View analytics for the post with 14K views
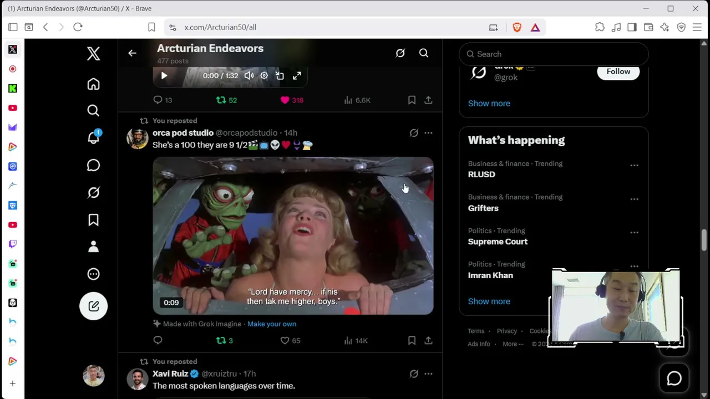 pyautogui.click(x=356, y=340)
